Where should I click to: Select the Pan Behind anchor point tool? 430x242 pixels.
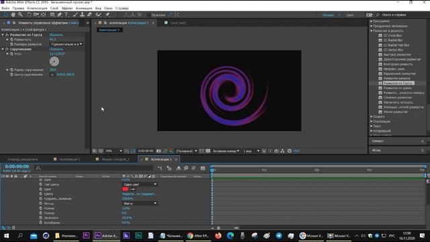pyautogui.click(x=43, y=15)
